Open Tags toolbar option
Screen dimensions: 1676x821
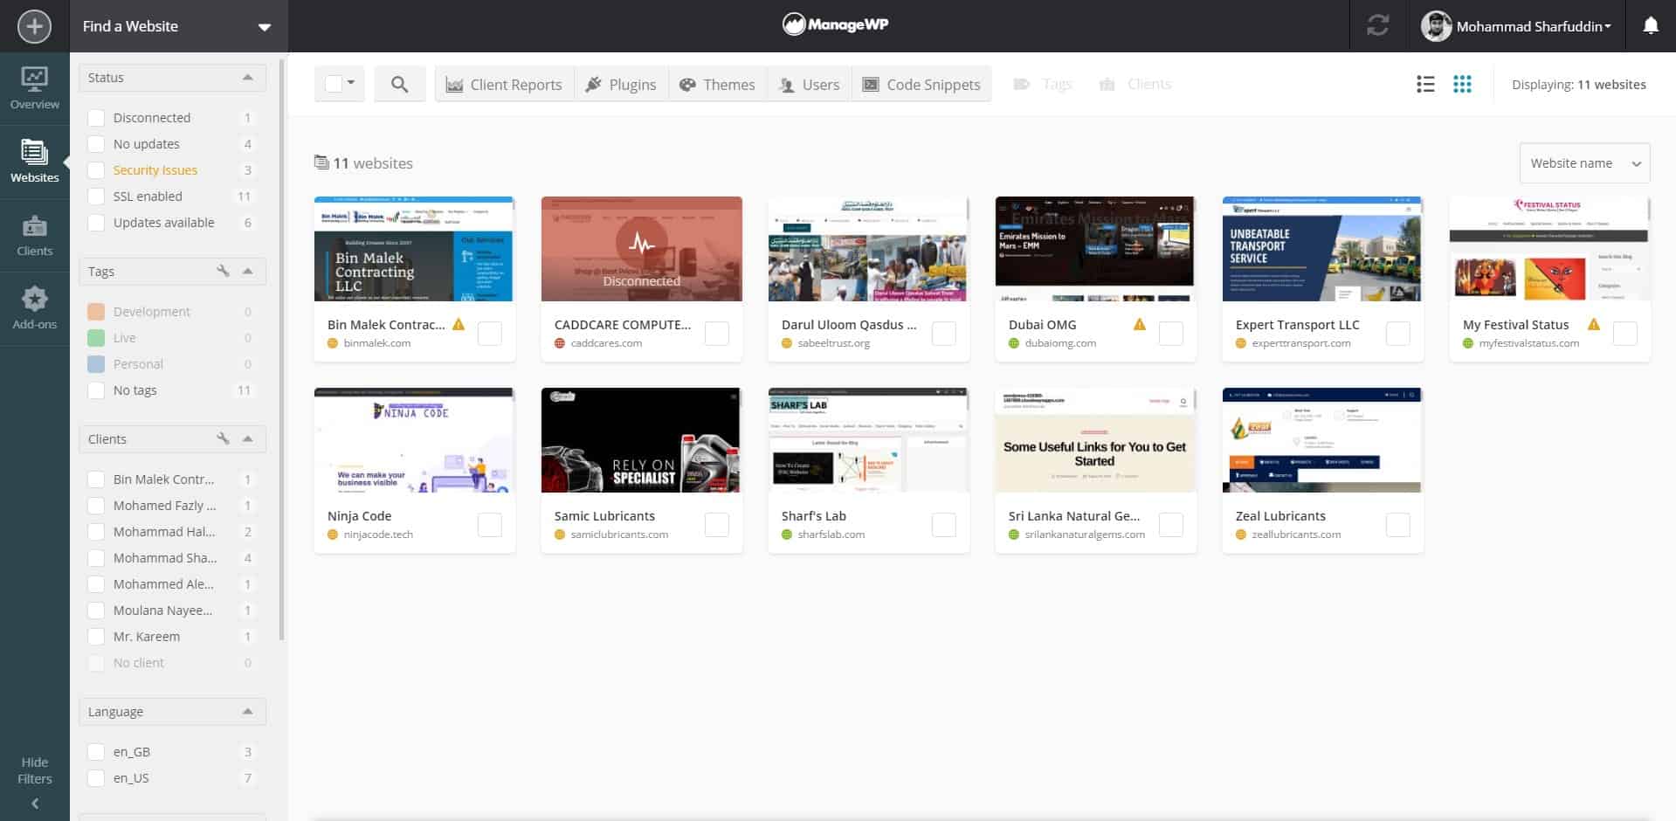pos(1042,84)
